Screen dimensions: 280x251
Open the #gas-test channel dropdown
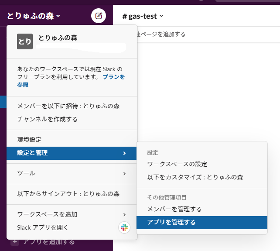[143, 16]
